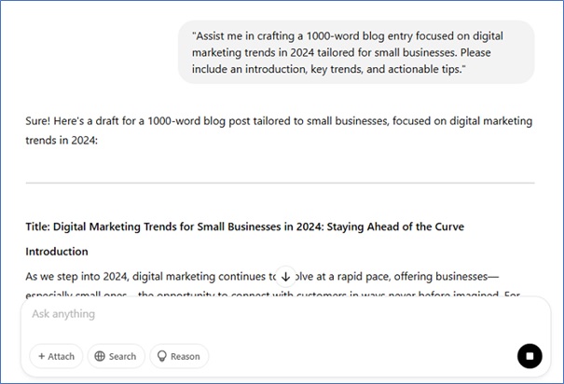
Task: Enable the Reason mode pill
Action: 179,356
